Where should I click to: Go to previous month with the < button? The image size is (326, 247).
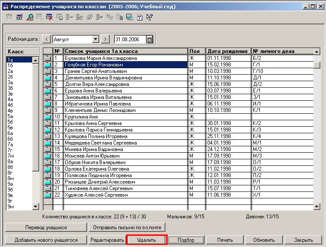point(47,39)
